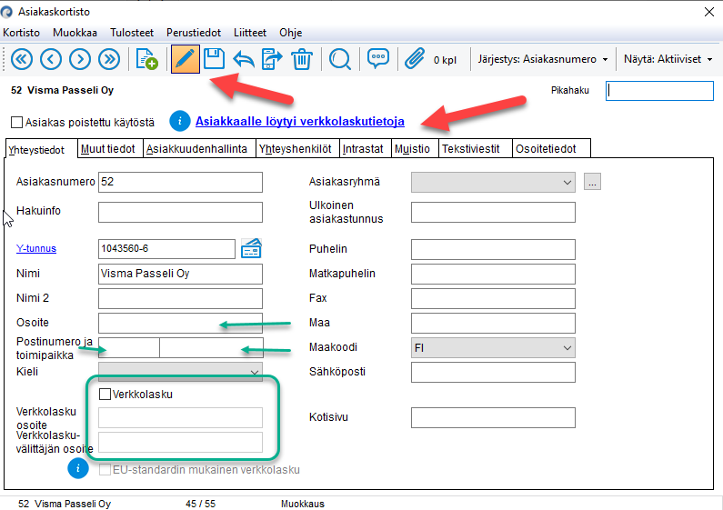This screenshot has height=510, width=723.
Task: Switch to the Muistio tab
Action: click(x=415, y=148)
